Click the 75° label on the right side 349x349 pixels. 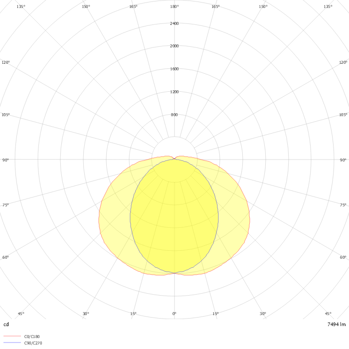tap(343, 205)
